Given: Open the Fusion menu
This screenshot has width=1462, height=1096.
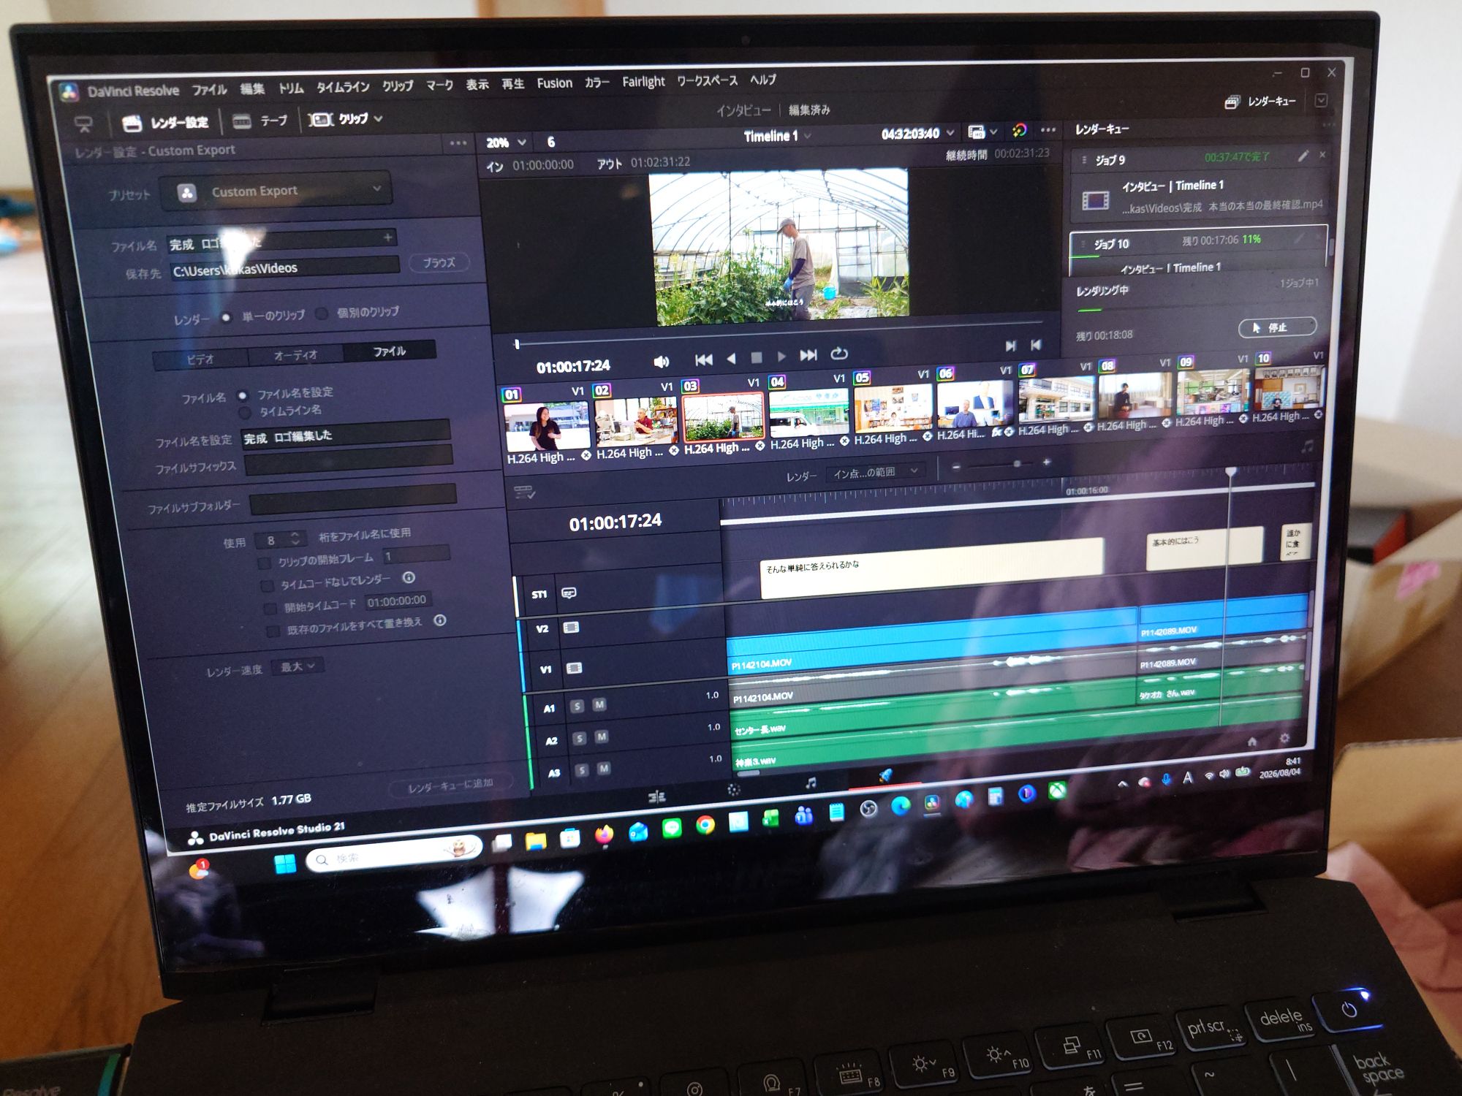Looking at the screenshot, I should (554, 83).
